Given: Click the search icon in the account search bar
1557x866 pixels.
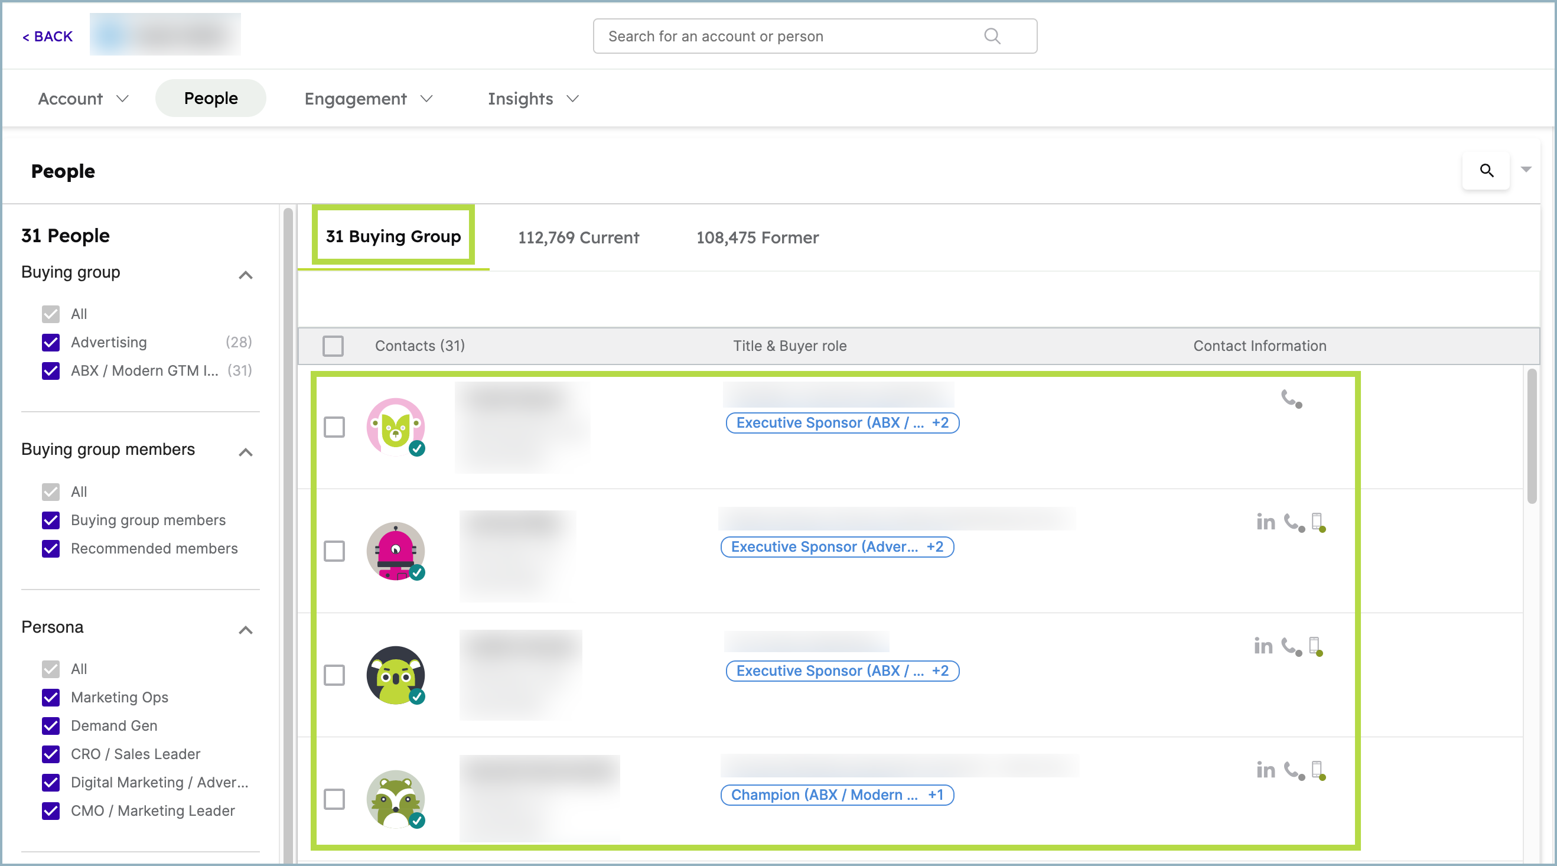Looking at the screenshot, I should point(991,35).
